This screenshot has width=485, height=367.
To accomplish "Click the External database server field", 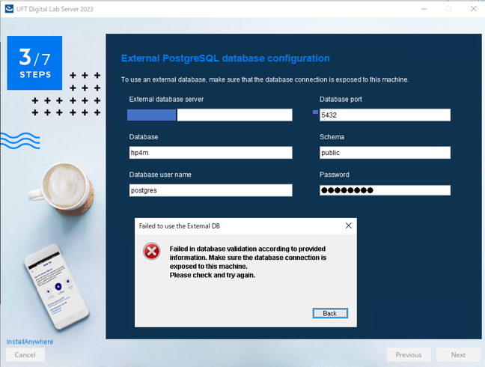I will click(210, 115).
